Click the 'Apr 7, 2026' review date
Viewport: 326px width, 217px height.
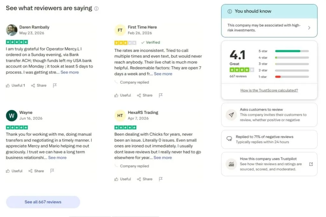[138, 118]
